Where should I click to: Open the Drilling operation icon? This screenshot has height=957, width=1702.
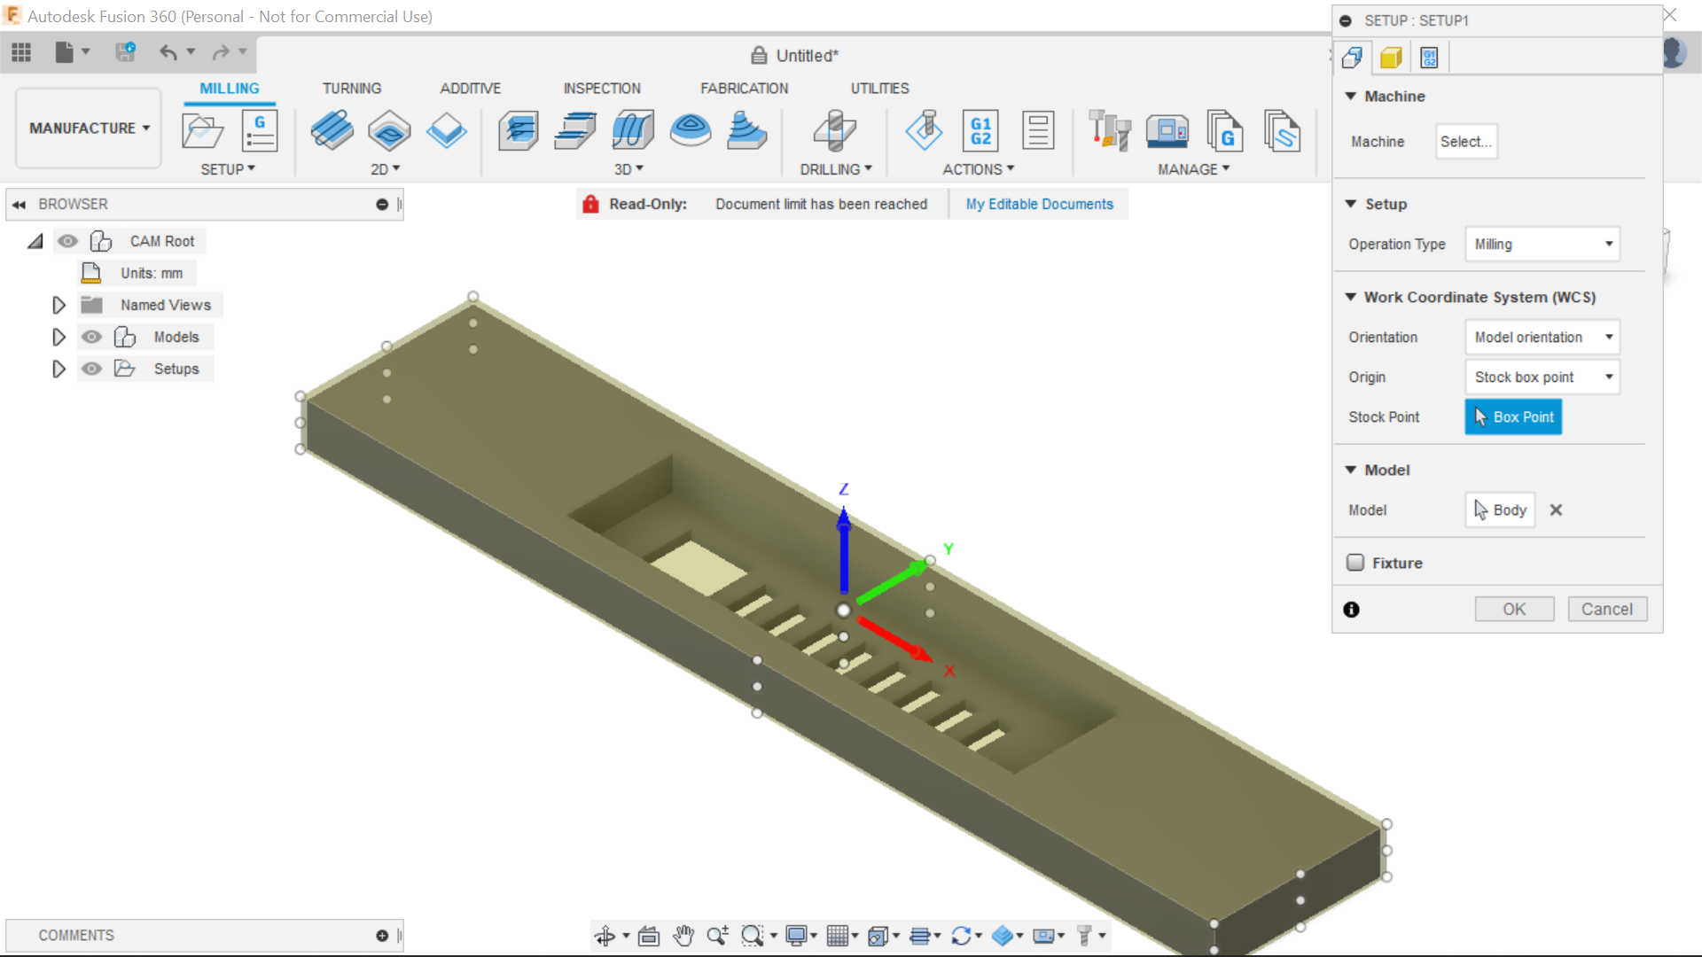[833, 130]
